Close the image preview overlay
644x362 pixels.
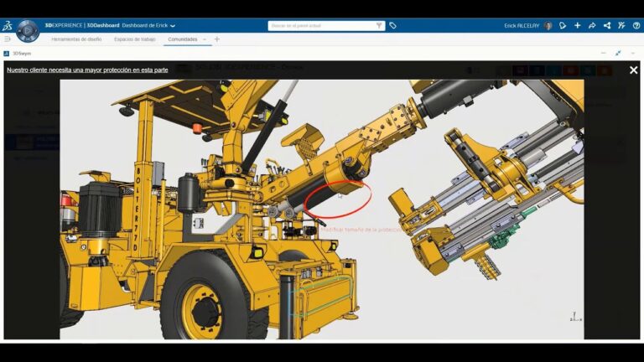(x=633, y=70)
